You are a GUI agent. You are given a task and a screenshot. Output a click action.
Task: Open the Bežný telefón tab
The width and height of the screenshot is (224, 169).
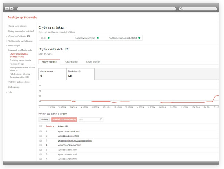[93, 62]
